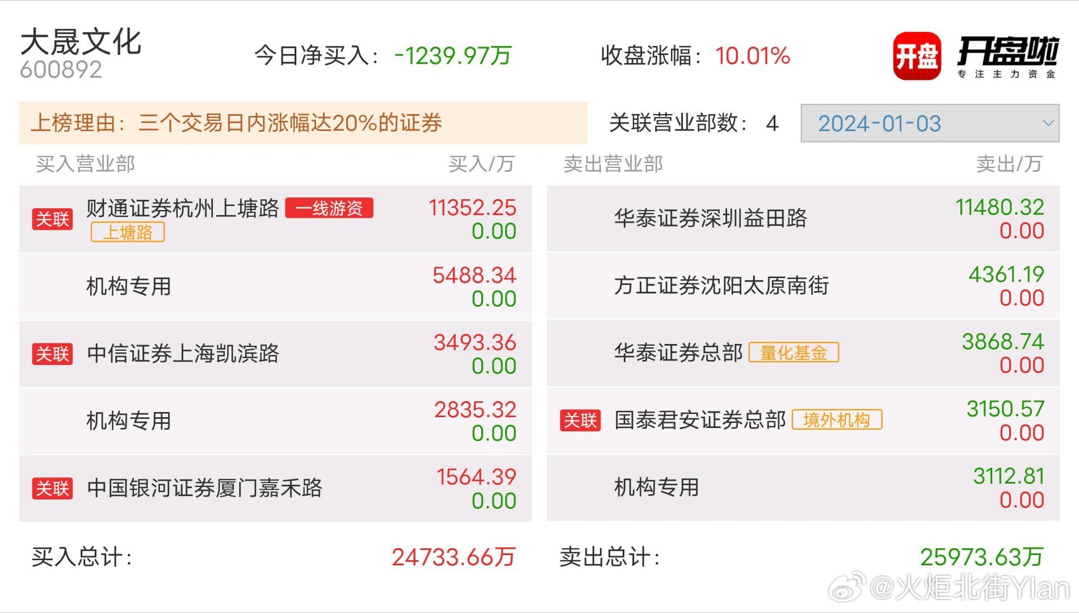Click the 上榜理由 banner
This screenshot has width=1079, height=613.
point(303,123)
